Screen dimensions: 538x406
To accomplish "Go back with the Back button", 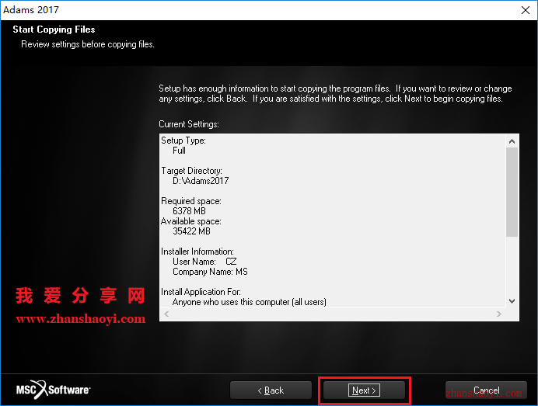I will (271, 390).
